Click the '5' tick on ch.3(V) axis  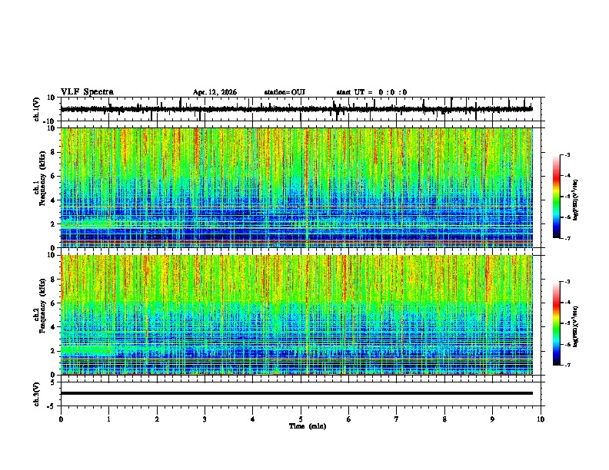(x=53, y=382)
